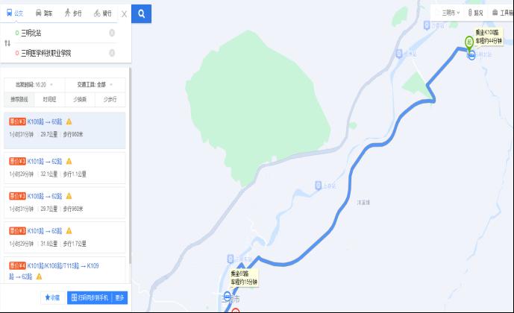
Task: Click the warning icon on K108路→65路 route
Action: [69, 121]
